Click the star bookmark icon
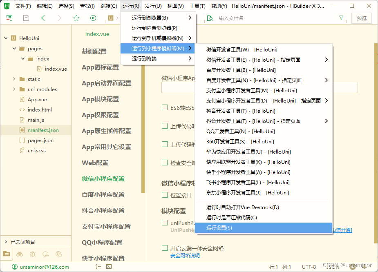The height and width of the screenshot is (272, 378). pyautogui.click(x=76, y=18)
